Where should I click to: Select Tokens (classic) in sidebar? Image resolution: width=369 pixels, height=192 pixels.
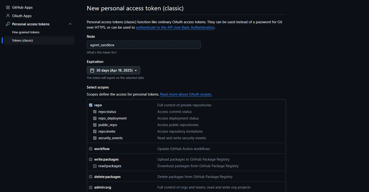click(22, 40)
